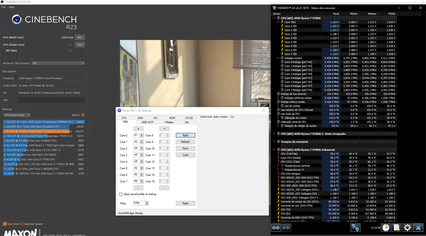Viewport: 426px width, 236px height.
Task: Click HWiNFO log file sheet icon
Action: tap(397, 228)
